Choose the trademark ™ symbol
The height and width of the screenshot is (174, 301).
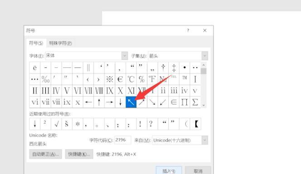pos(184,79)
